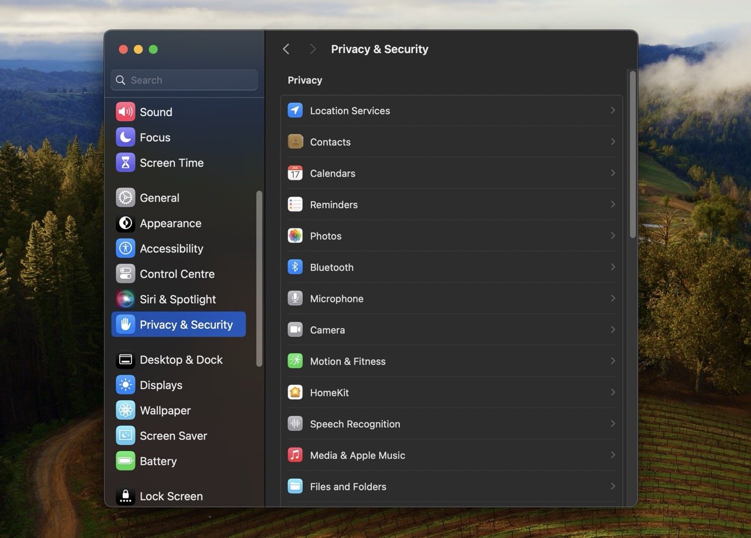The image size is (751, 538).
Task: Click the Focus moon icon
Action: [x=125, y=137]
